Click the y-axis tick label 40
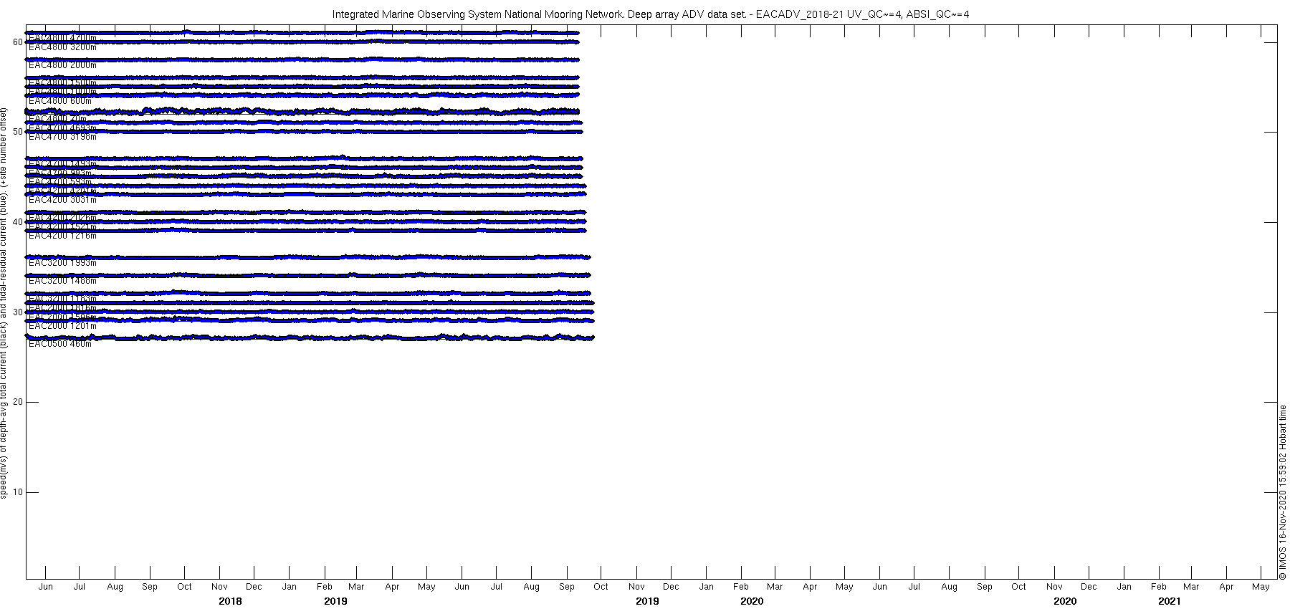1290x609 pixels. point(18,222)
